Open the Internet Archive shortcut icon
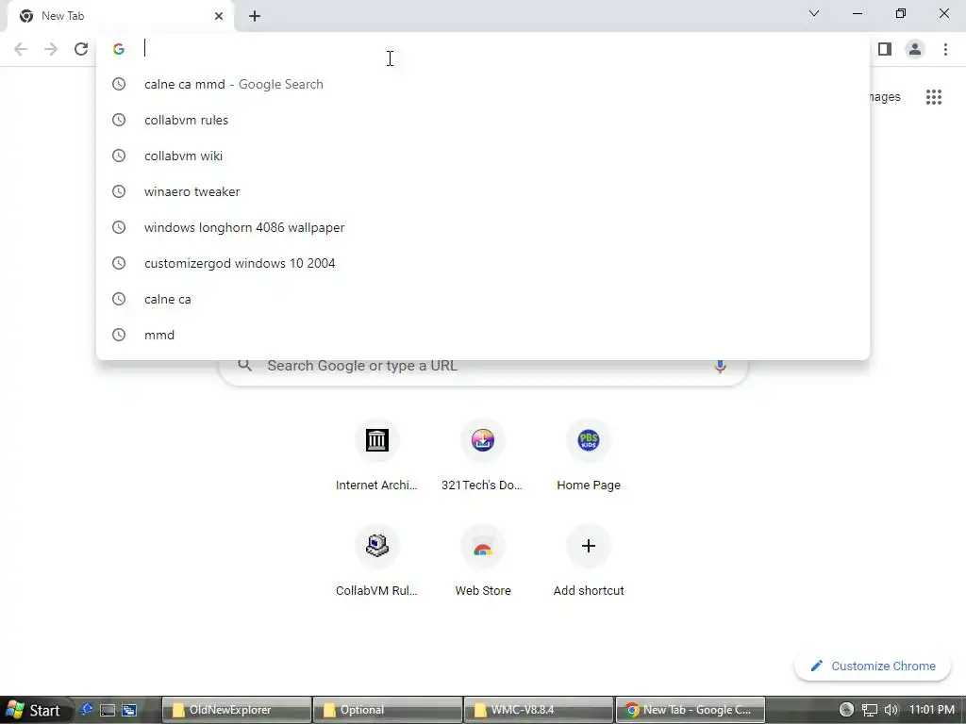Viewport: 966px width, 724px height. pos(377,440)
